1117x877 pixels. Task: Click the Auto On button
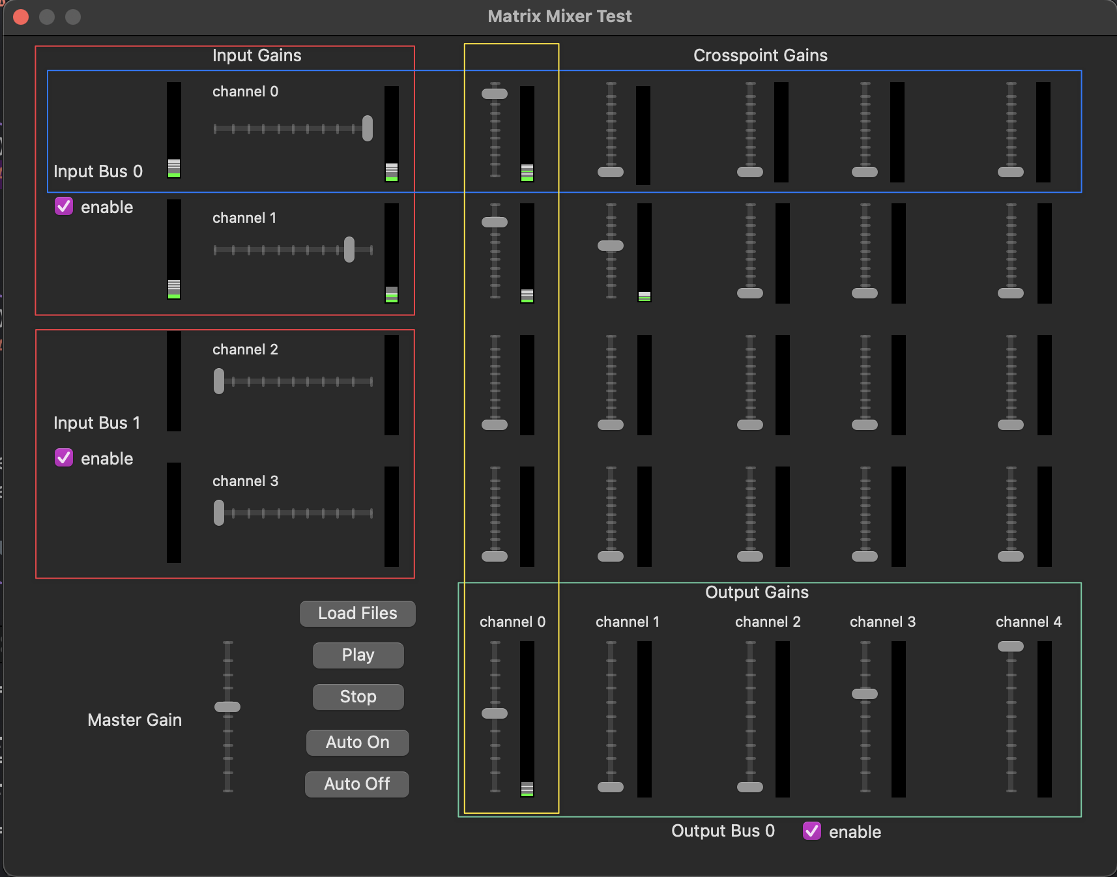pyautogui.click(x=357, y=742)
